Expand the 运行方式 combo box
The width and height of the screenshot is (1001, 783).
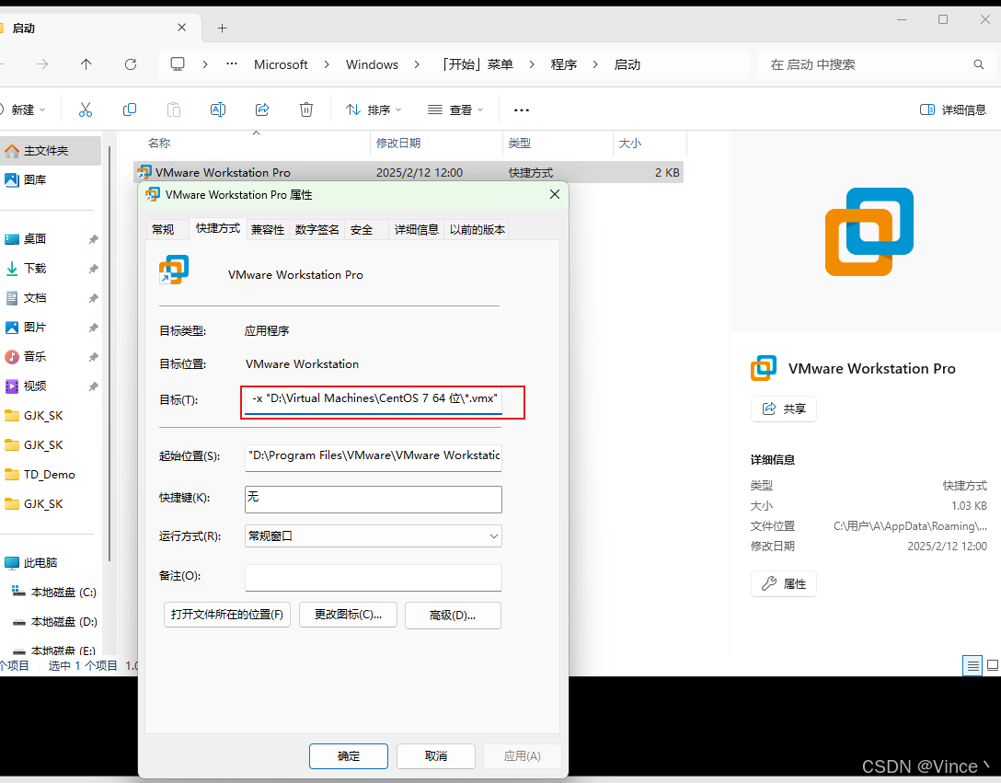pyautogui.click(x=374, y=535)
